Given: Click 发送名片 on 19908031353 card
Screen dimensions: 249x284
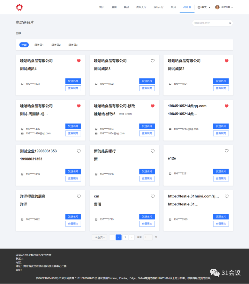Looking at the screenshot, I should tap(73, 171).
